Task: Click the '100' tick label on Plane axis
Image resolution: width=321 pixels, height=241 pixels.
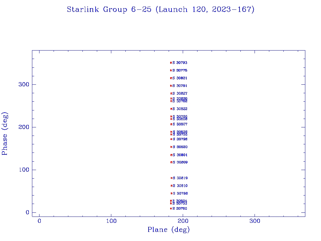Action: (111, 221)
